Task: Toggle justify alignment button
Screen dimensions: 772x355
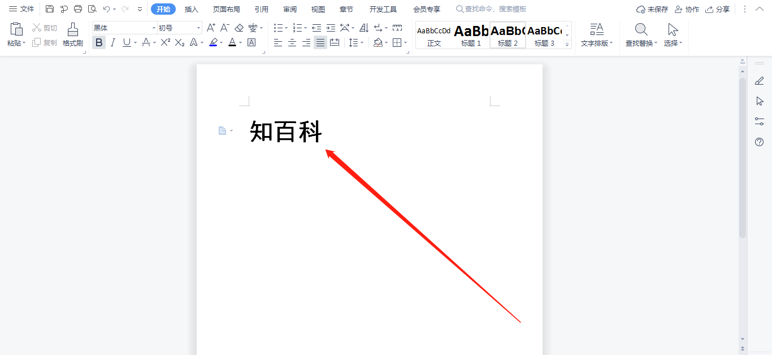Action: [320, 42]
